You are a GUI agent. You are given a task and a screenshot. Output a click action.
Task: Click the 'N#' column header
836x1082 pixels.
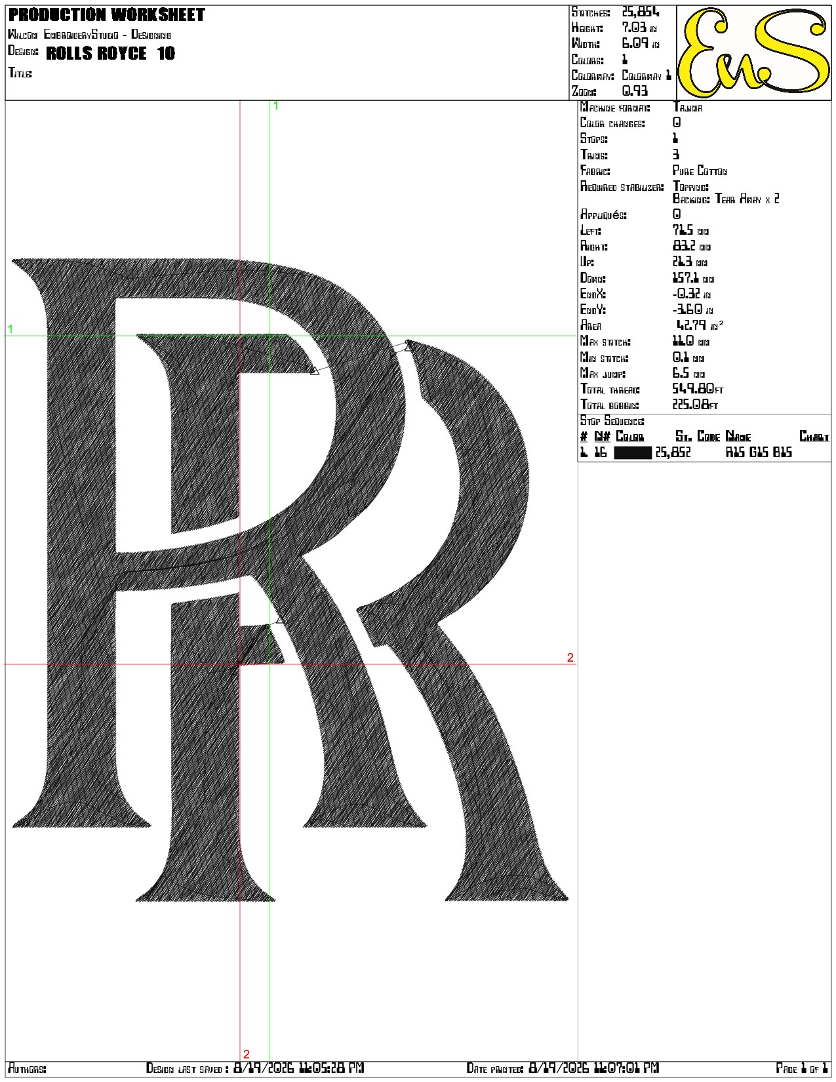tap(602, 437)
